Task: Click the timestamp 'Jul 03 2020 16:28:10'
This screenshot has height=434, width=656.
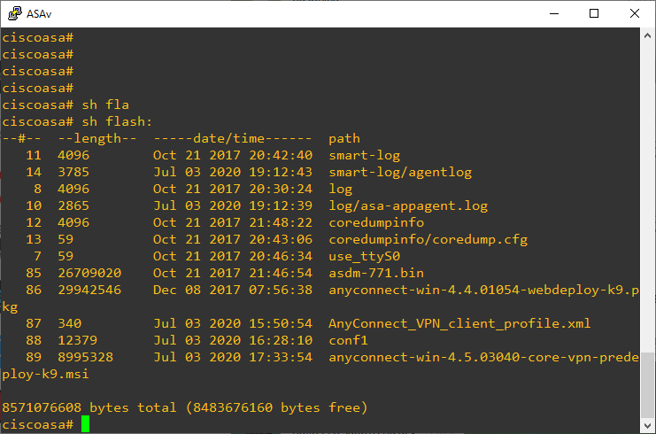Action: [x=233, y=340]
